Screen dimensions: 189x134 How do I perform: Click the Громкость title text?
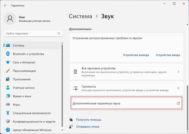click(89, 87)
